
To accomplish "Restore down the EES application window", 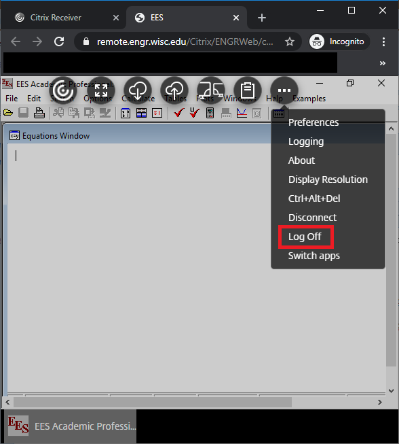I will (x=350, y=83).
